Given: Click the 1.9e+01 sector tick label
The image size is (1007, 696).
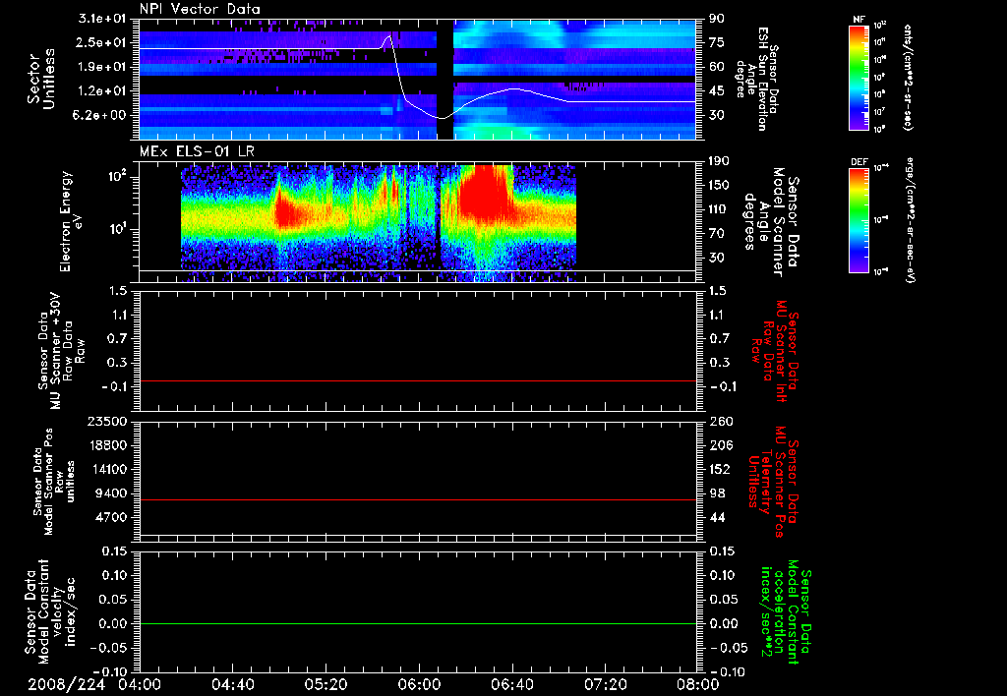Looking at the screenshot, I should coord(102,67).
